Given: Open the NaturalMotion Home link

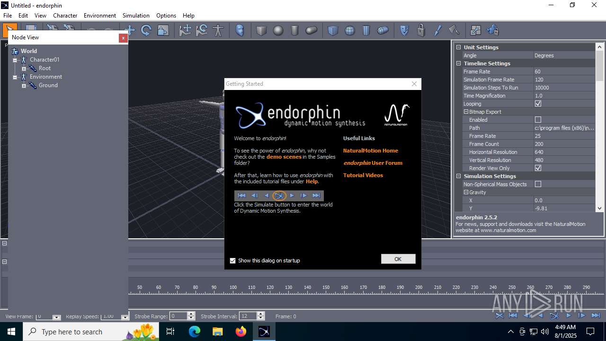Looking at the screenshot, I should coord(371,151).
